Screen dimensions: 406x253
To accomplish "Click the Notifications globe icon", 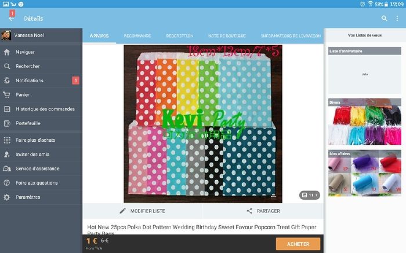I will (7, 80).
